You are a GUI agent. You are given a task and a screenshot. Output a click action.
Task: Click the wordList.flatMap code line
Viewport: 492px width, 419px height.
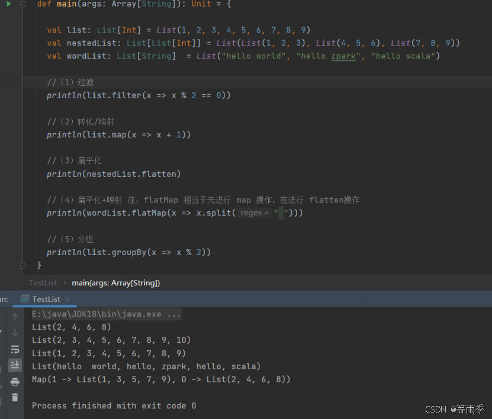[x=175, y=213]
